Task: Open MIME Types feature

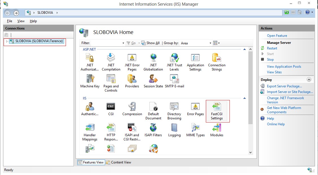Action: coord(195,130)
